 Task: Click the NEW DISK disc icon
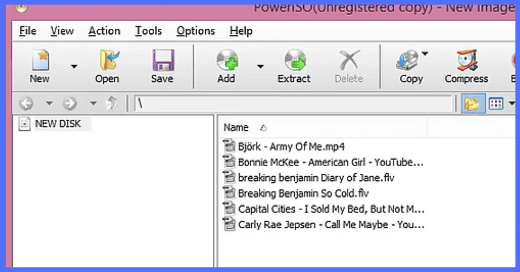click(25, 124)
